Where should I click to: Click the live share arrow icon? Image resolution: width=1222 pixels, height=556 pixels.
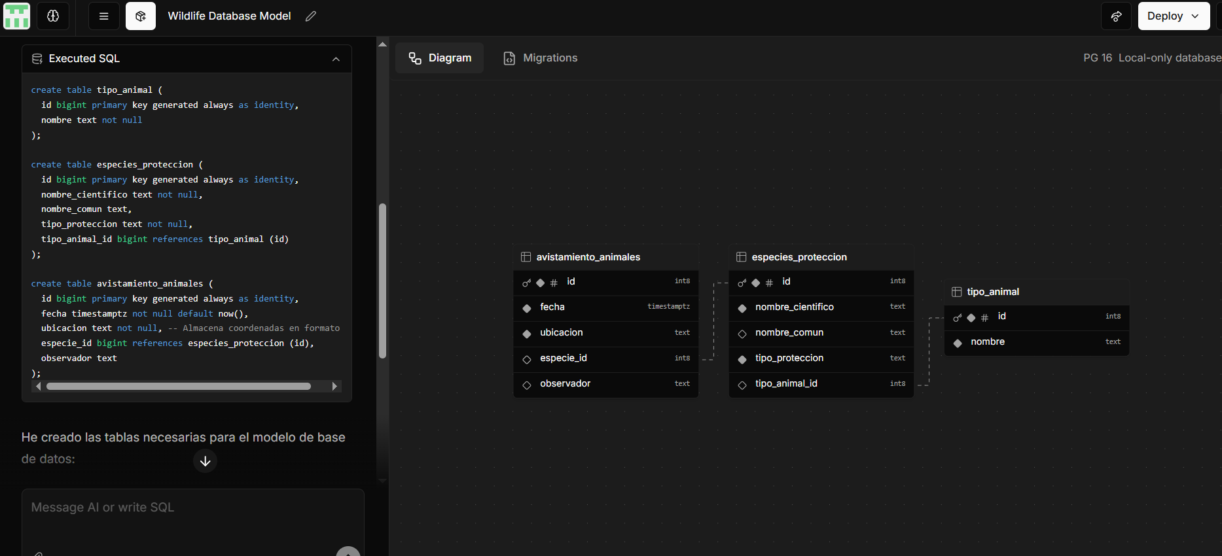(x=1116, y=16)
